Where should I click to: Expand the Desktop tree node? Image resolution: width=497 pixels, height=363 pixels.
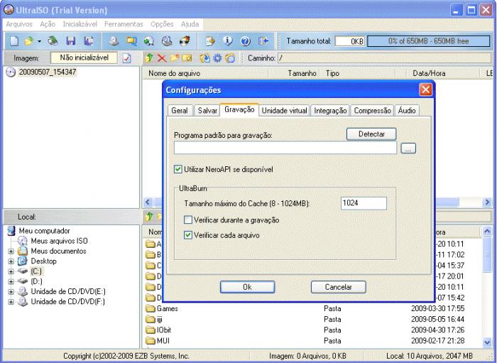(x=11, y=261)
